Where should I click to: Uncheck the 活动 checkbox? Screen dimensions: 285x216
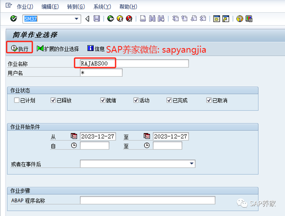click(x=136, y=100)
